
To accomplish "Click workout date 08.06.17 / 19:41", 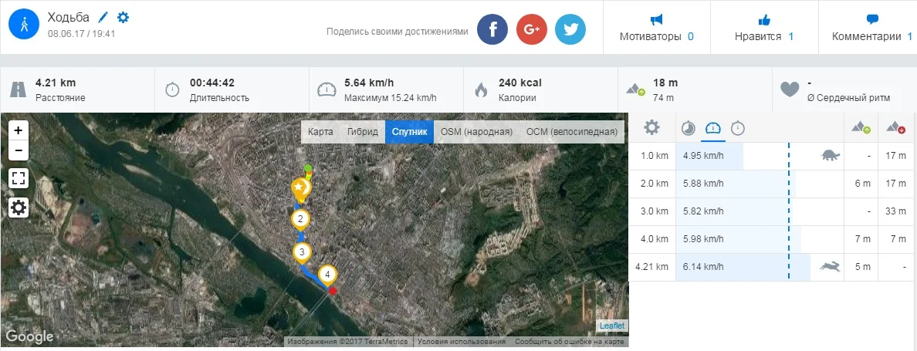I will pyautogui.click(x=81, y=33).
